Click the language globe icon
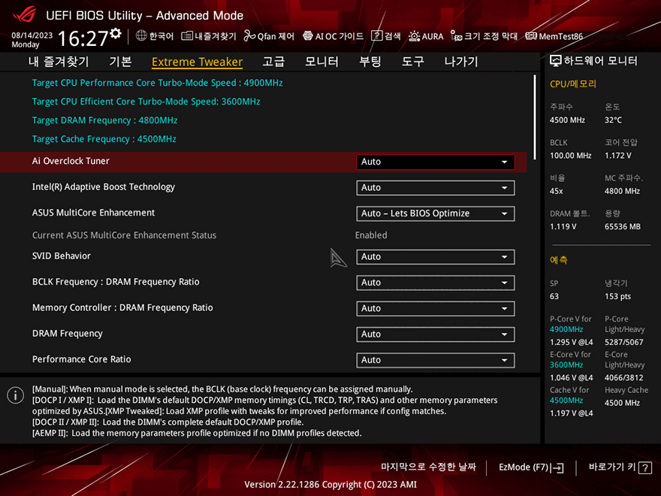The image size is (661, 496). click(141, 35)
